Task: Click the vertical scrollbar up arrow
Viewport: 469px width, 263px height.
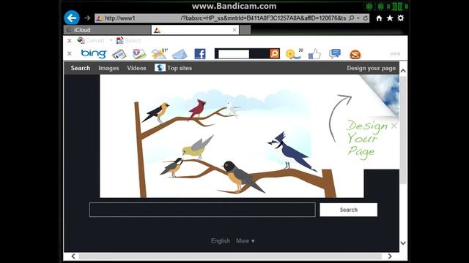Action: click(403, 71)
